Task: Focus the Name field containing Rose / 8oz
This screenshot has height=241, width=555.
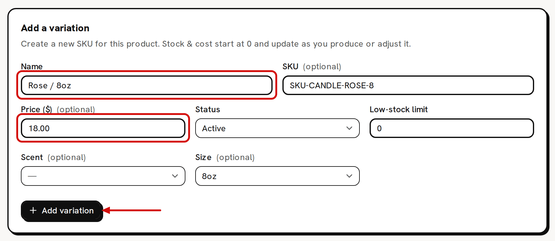Action: click(147, 85)
